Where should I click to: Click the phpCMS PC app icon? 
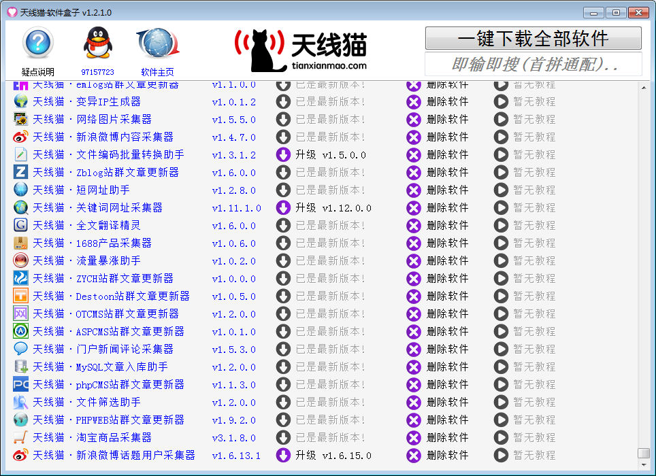[20, 384]
